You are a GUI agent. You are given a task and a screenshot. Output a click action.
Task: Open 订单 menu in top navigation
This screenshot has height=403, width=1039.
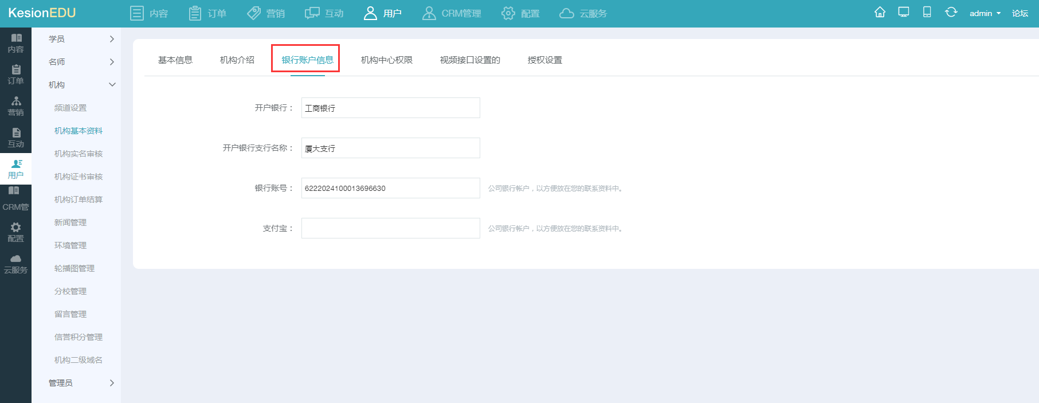pyautogui.click(x=207, y=13)
